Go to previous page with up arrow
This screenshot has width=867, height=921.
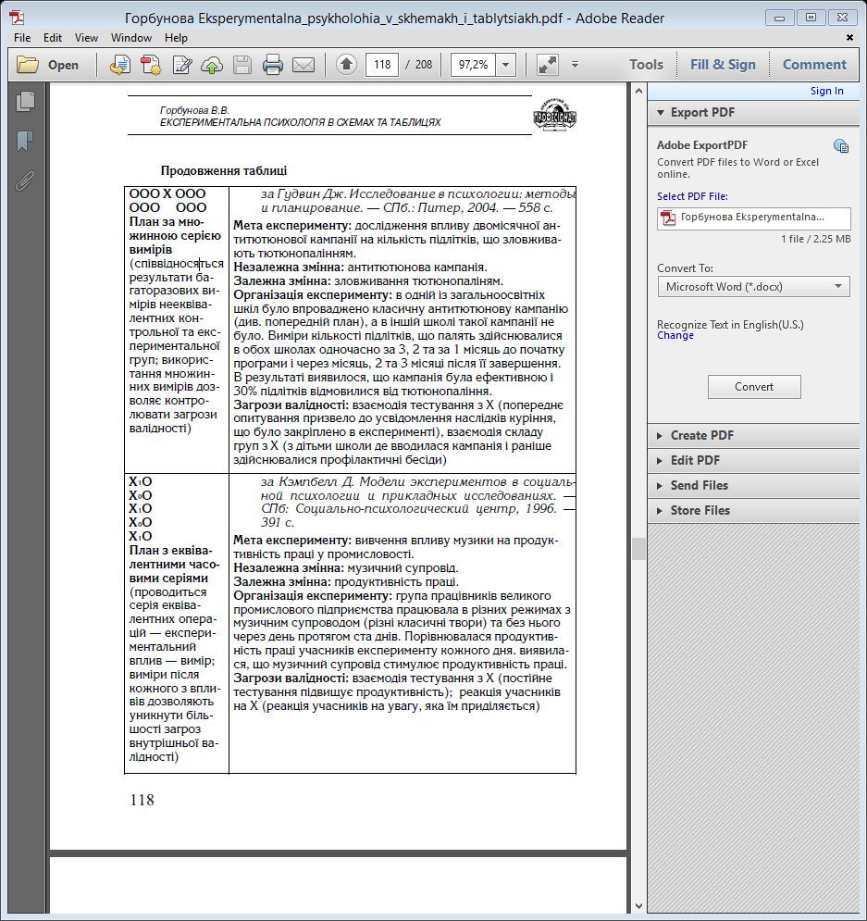[346, 65]
